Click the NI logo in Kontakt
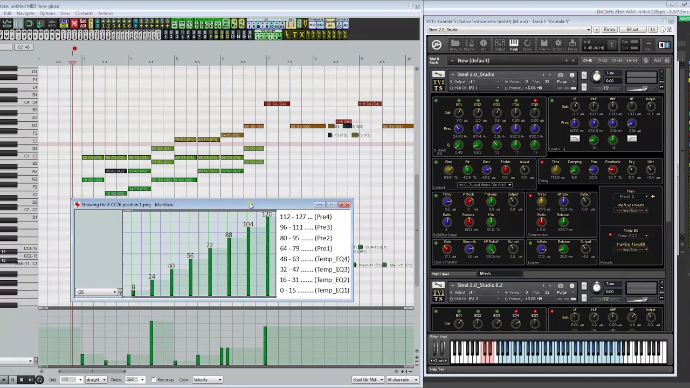This screenshot has height=388, width=690. tap(664, 45)
